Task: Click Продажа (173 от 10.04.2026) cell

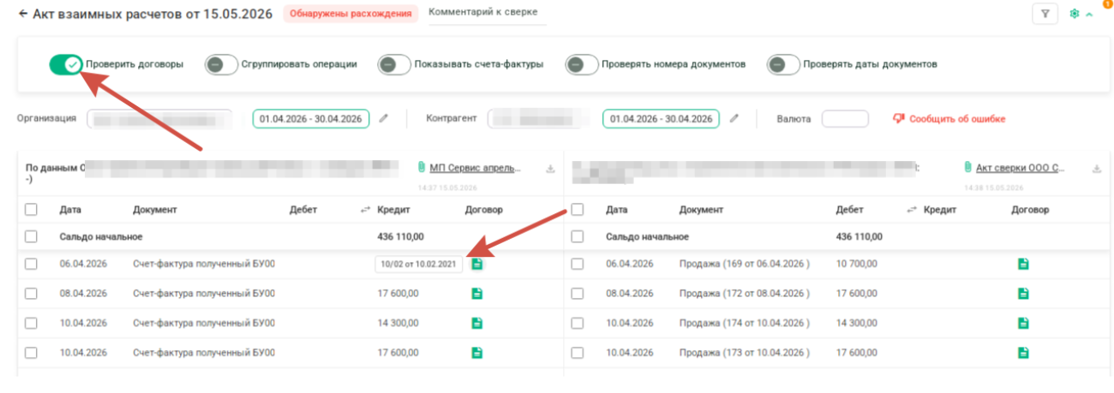Action: tap(744, 352)
